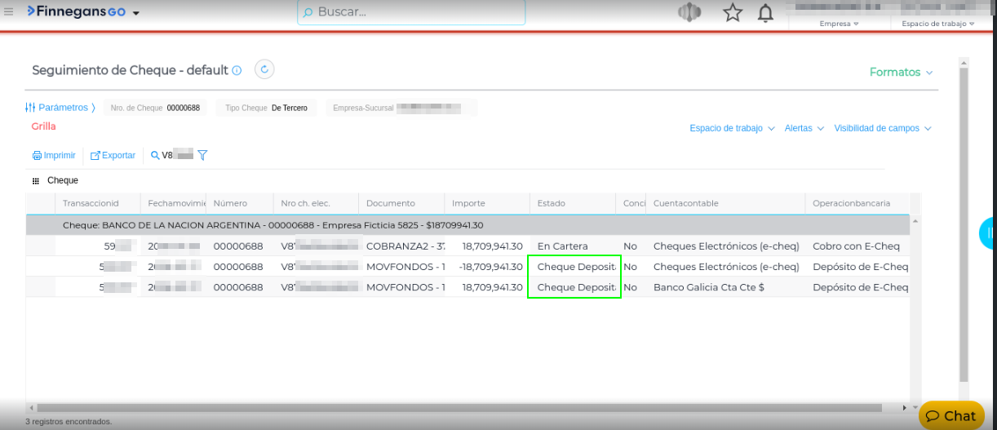Expand the Formatos dropdown
This screenshot has height=430, width=997.
901,72
